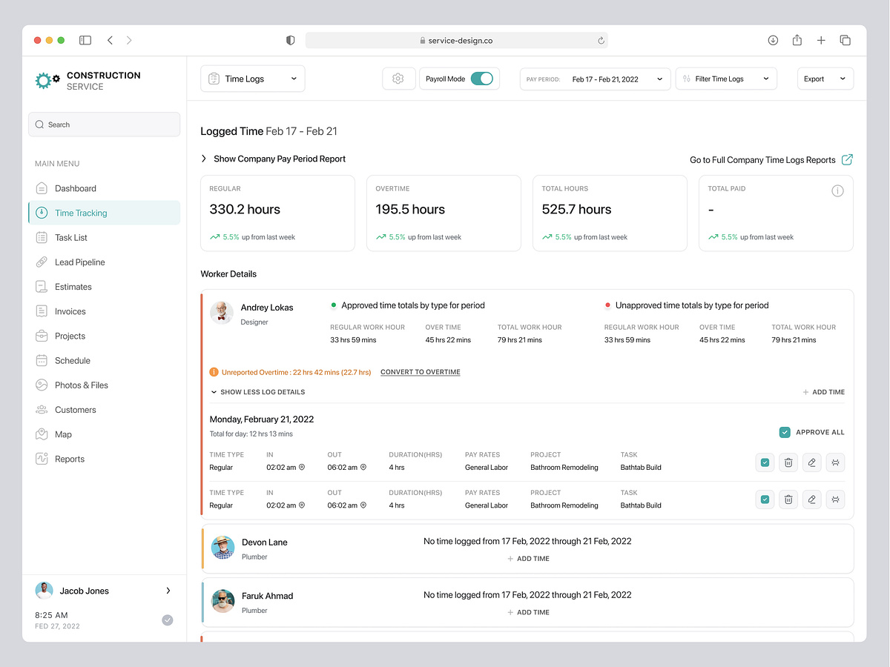This screenshot has height=667, width=890.
Task: Edit the first Regular time log entry
Action: (812, 462)
